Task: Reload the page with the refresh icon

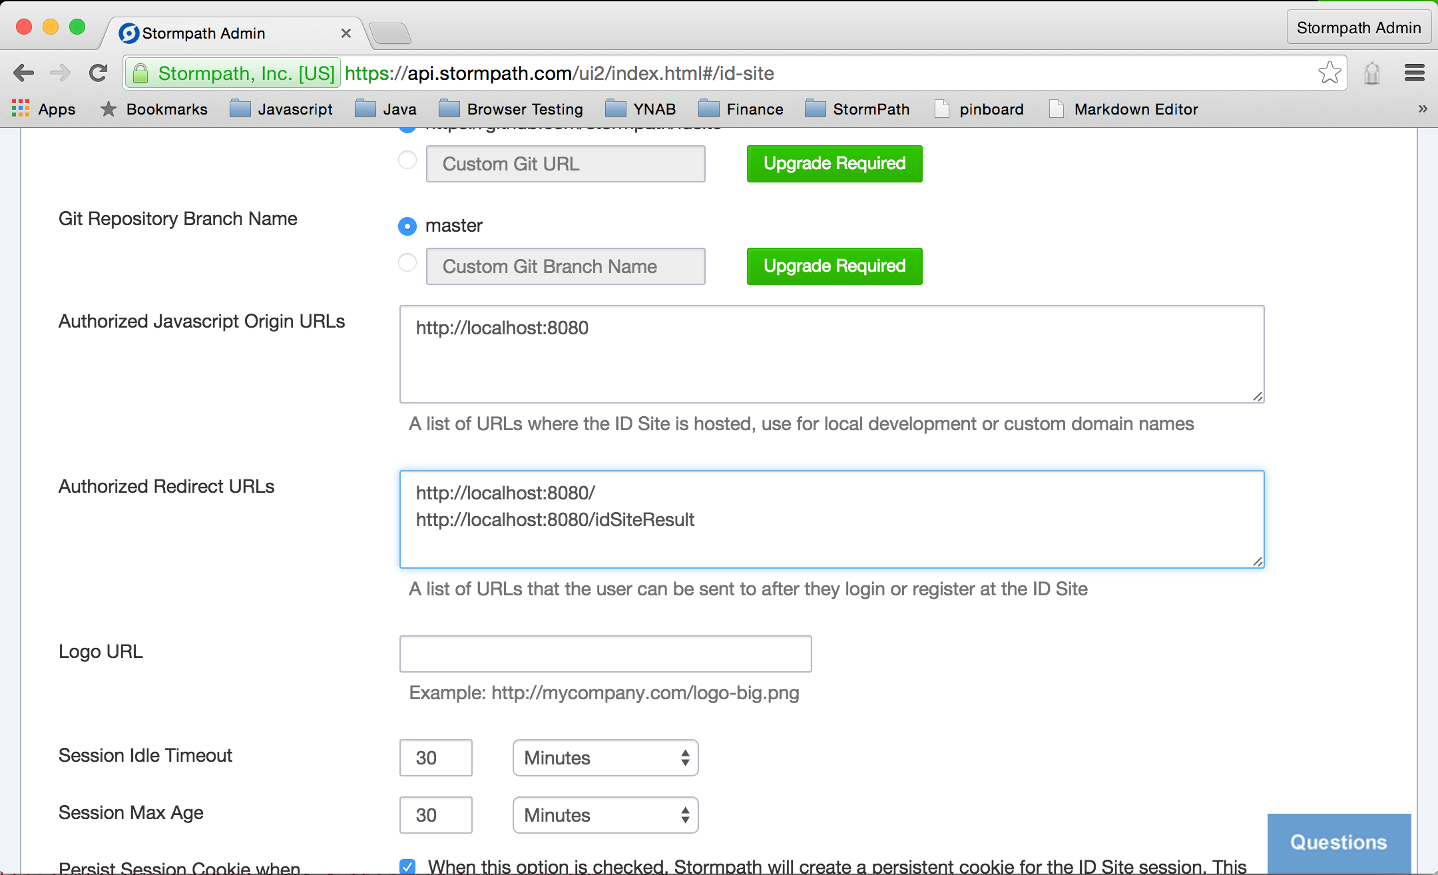Action: point(99,73)
